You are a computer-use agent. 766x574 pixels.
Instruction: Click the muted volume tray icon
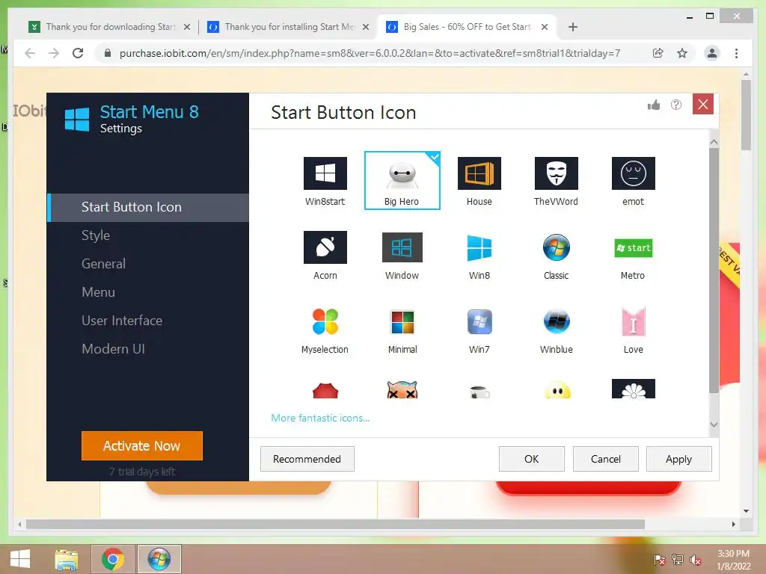[x=696, y=560]
